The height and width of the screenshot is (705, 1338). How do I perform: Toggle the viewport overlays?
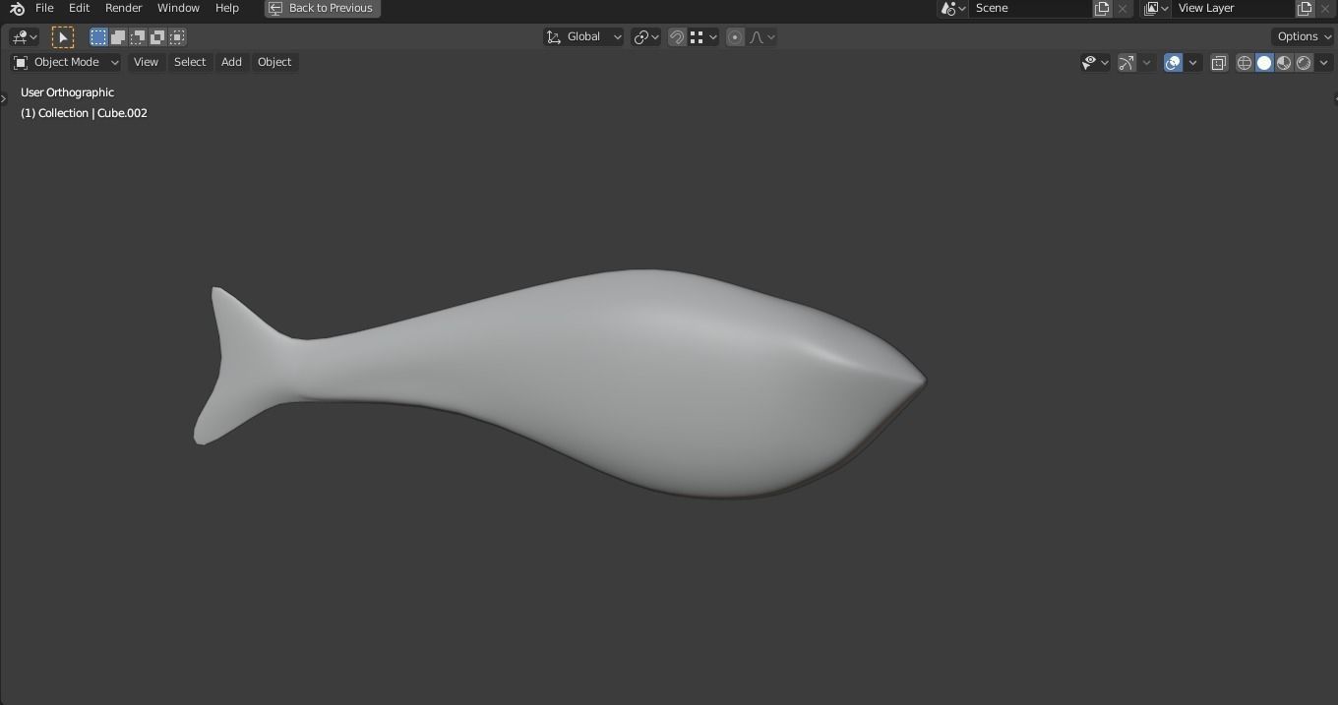[x=1173, y=63]
